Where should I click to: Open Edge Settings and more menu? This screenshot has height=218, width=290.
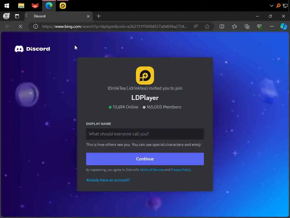click(272, 26)
